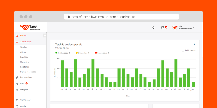Open the messages chat icon
This screenshot has width=217, height=108.
coord(162,27)
